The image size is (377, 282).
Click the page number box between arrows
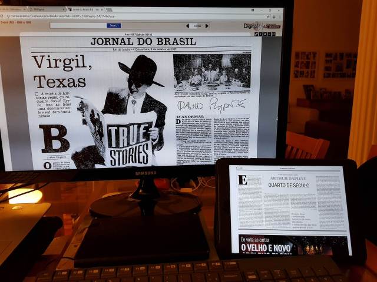pyautogui.click(x=197, y=26)
